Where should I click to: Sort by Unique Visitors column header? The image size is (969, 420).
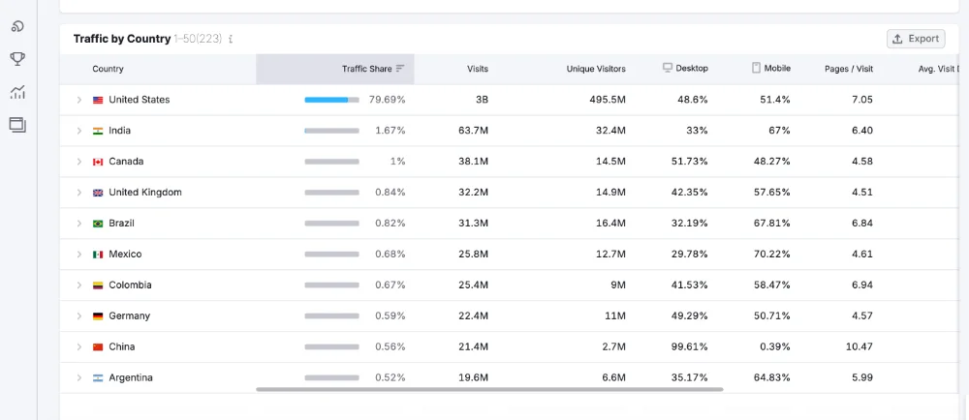click(x=596, y=69)
